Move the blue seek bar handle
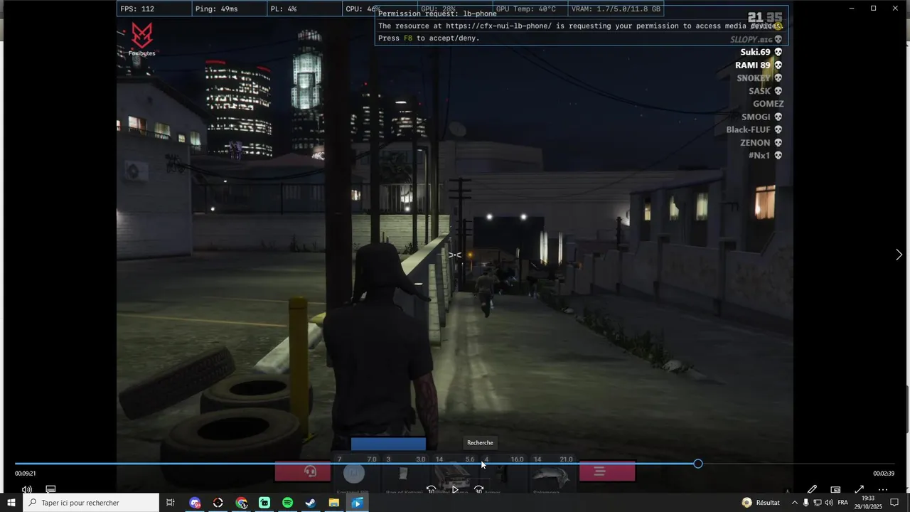The width and height of the screenshot is (910, 512). [x=698, y=464]
